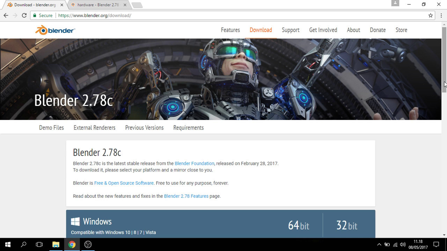The image size is (447, 251).
Task: Click the battery tray icon
Action: coord(387,244)
